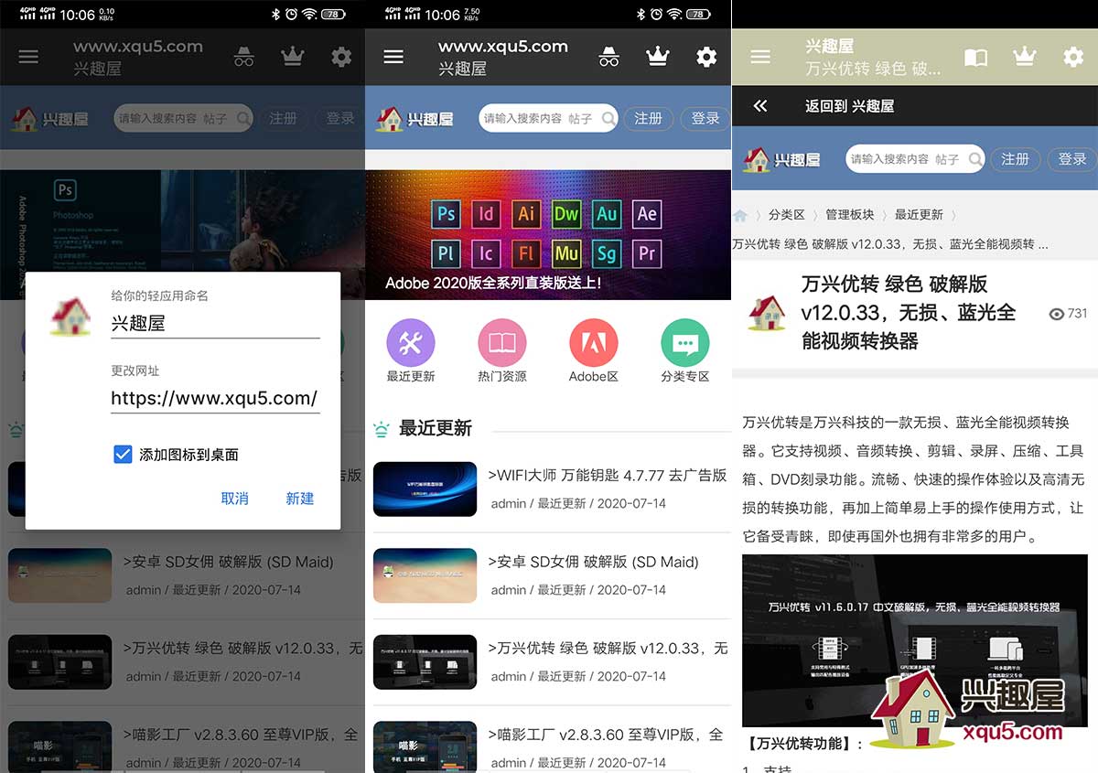Viewport: 1098px width, 773px height.
Task: Click www.xqu5.com title in middle screen header
Action: click(503, 47)
